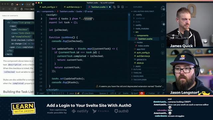Open the Source Control view icon
The width and height of the screenshot is (213, 120).
point(163,23)
